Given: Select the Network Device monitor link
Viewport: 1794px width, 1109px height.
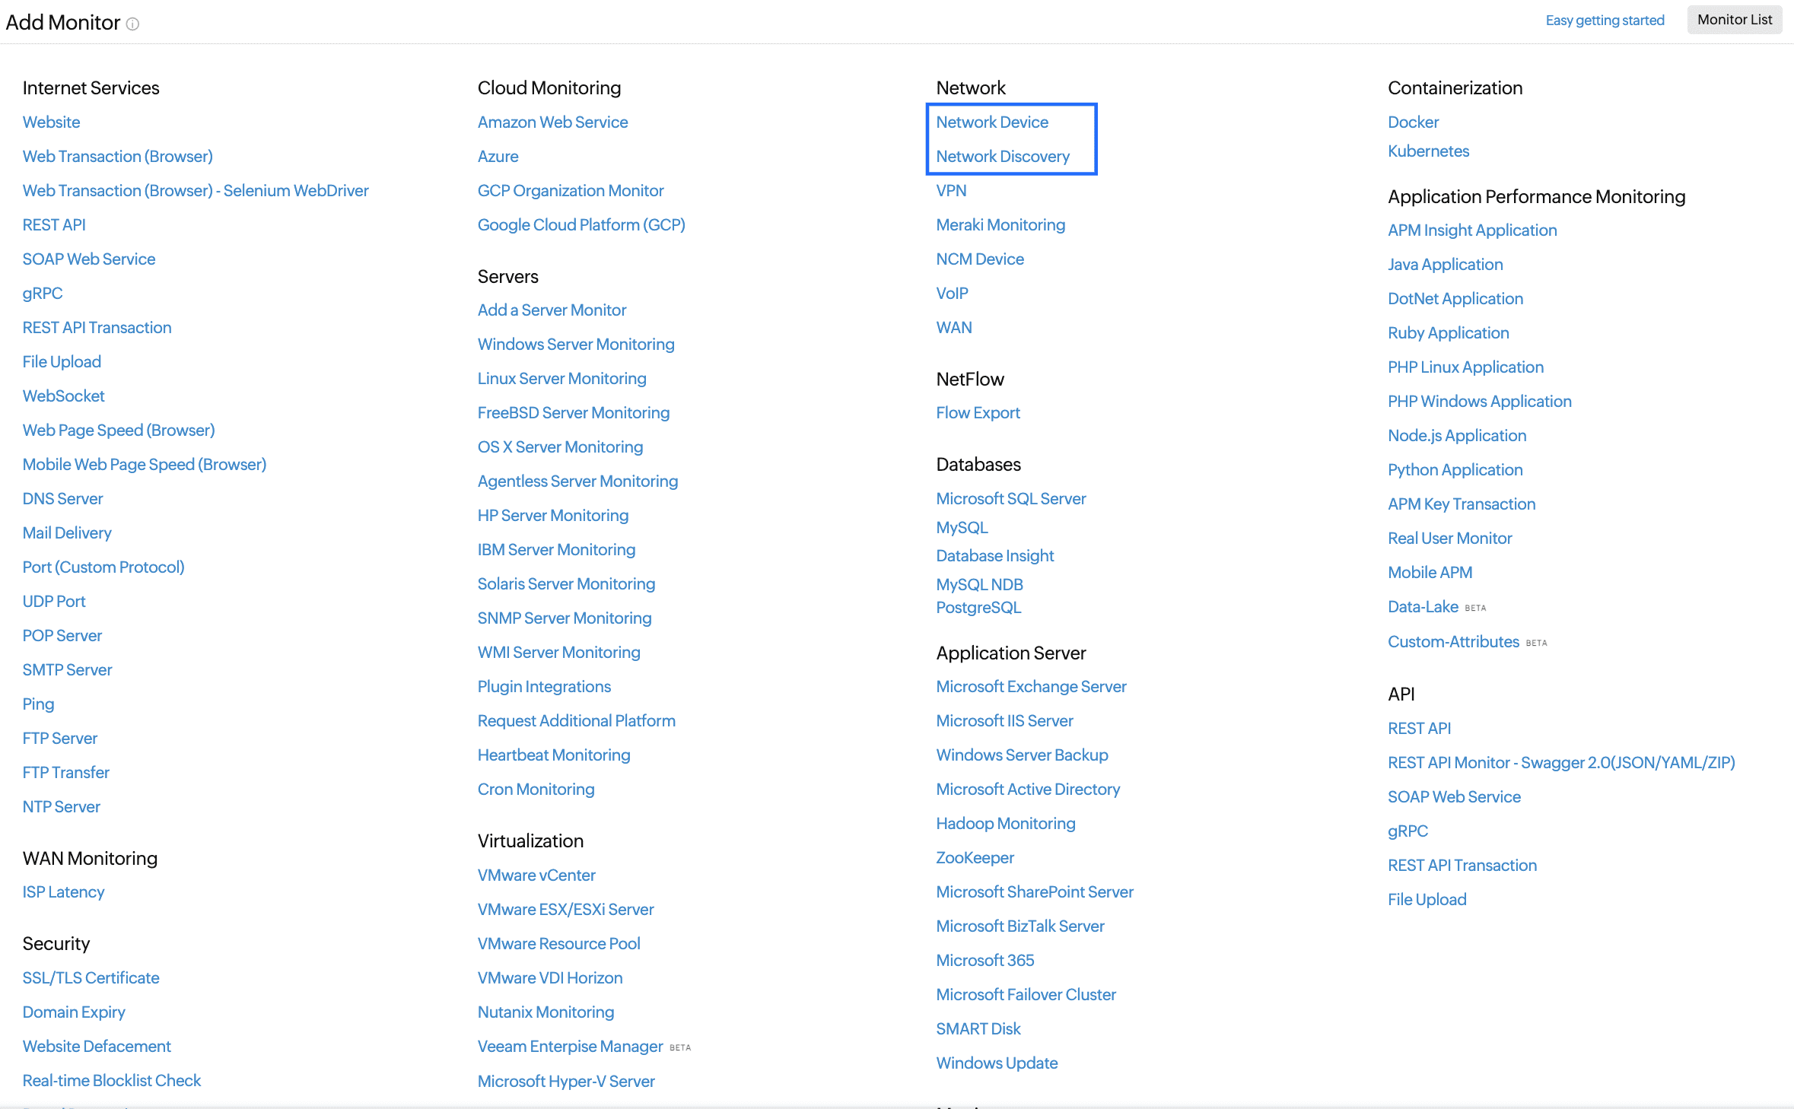Looking at the screenshot, I should tap(991, 122).
